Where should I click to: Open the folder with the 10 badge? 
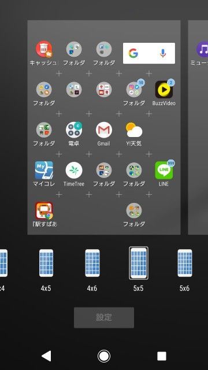coord(134,90)
